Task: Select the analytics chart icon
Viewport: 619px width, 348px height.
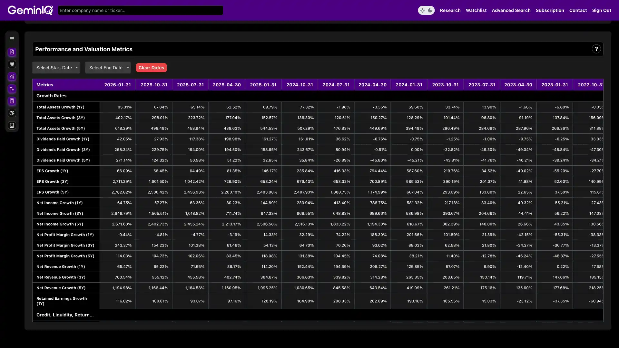Action: (12, 77)
